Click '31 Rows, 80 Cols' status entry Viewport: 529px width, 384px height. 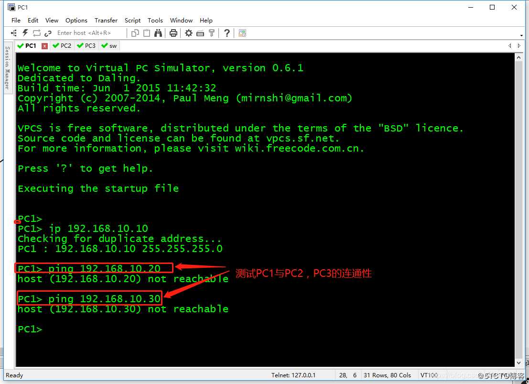pyautogui.click(x=387, y=375)
